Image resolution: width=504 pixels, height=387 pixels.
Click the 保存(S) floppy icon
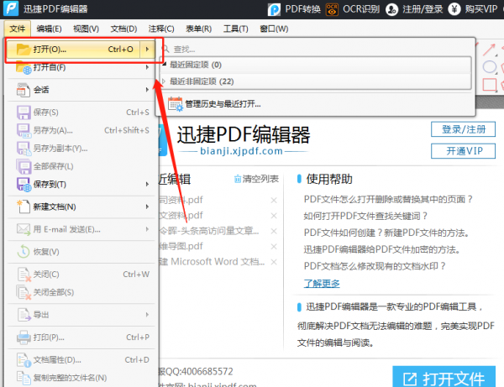(24, 112)
